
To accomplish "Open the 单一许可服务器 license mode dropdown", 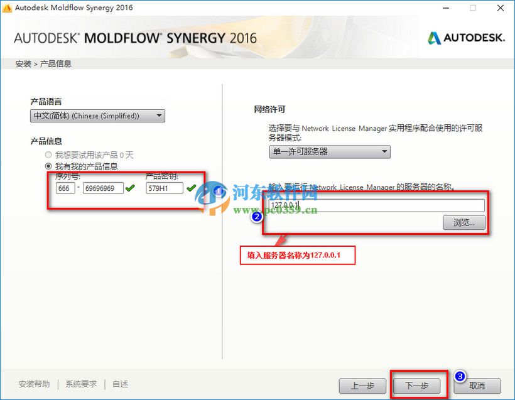I will pos(330,151).
